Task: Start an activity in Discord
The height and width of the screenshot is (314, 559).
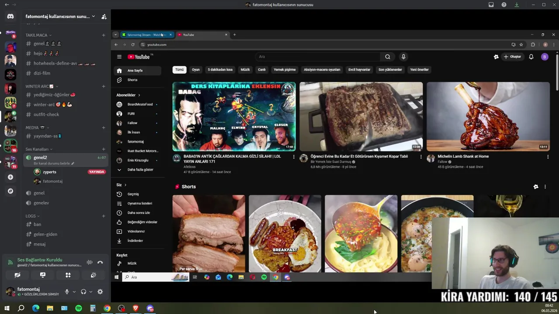Action: 68,275
